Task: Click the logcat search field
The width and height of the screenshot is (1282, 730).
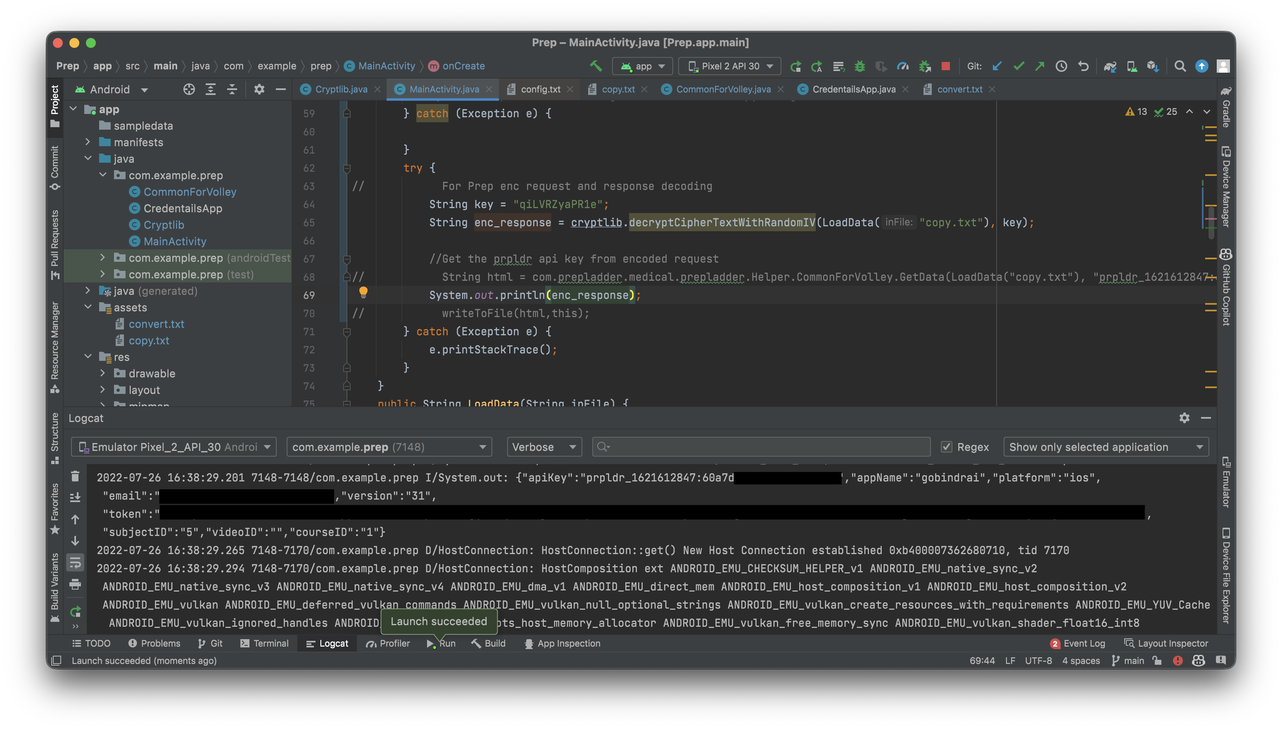Action: coord(761,447)
